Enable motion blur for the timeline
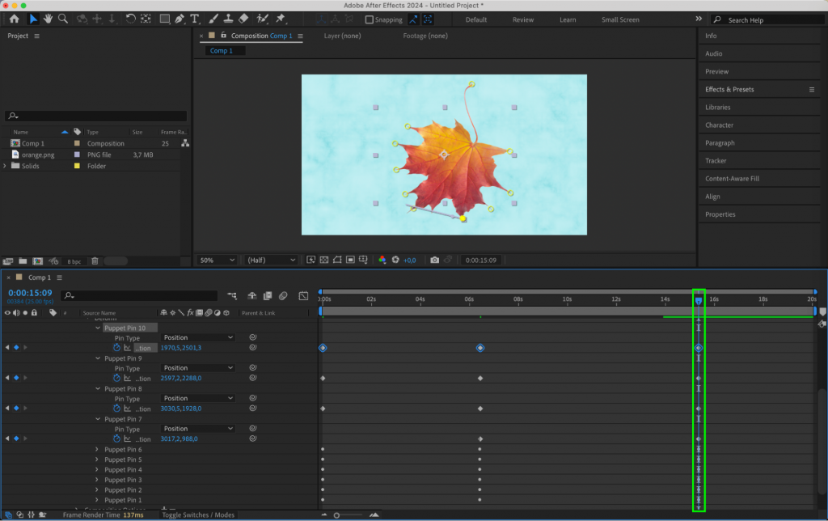The height and width of the screenshot is (521, 828). click(x=282, y=295)
